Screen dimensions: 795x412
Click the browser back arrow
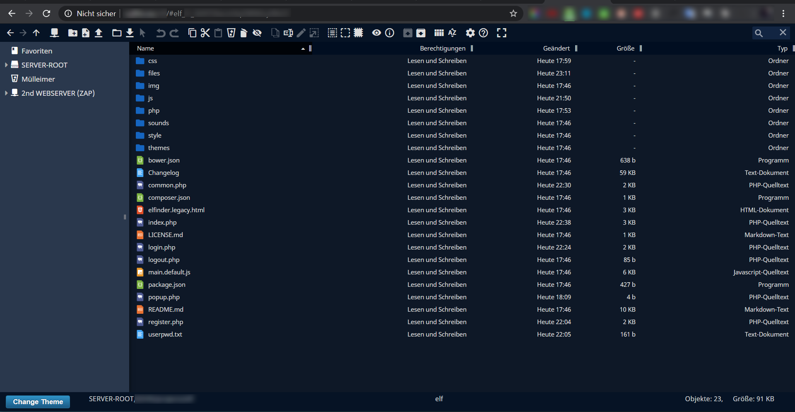tap(12, 14)
